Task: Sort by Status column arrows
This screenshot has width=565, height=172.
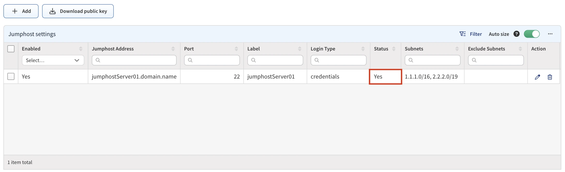Action: pos(394,49)
